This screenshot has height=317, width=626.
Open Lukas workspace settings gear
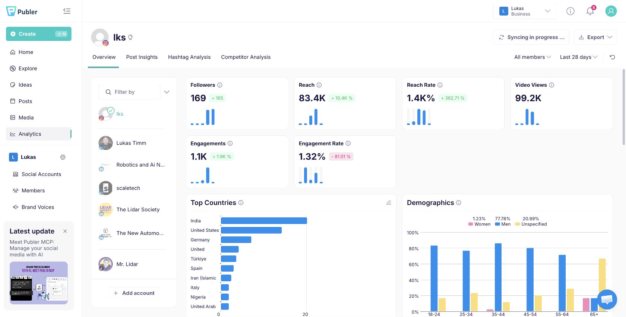63,157
